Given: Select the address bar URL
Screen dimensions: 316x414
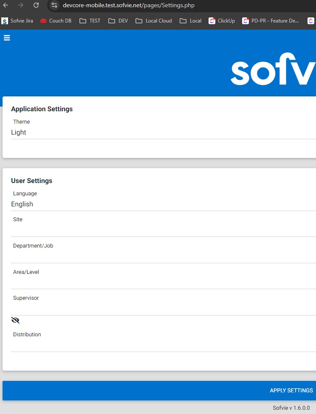Looking at the screenshot, I should point(129,5).
